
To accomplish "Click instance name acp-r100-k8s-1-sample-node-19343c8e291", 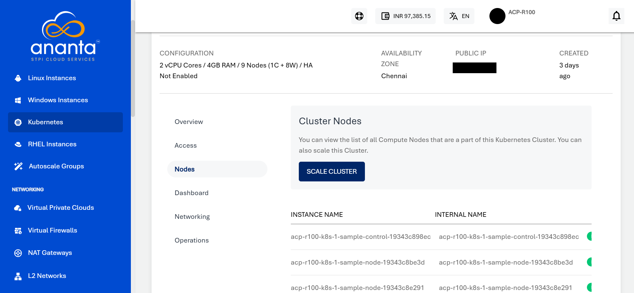I will [357, 288].
